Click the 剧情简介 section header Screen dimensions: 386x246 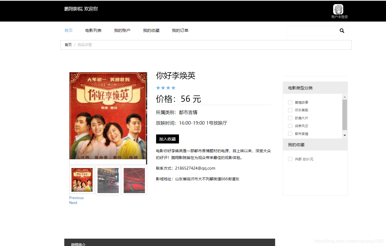169,242
